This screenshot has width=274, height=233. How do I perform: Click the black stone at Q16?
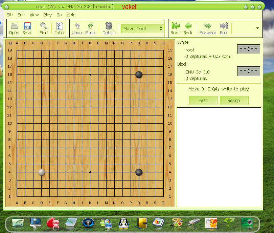[139, 75]
